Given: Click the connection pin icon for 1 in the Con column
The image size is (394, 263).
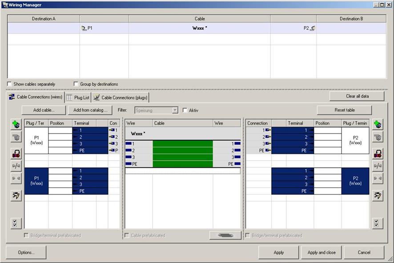Looking at the screenshot, I should (112, 130).
